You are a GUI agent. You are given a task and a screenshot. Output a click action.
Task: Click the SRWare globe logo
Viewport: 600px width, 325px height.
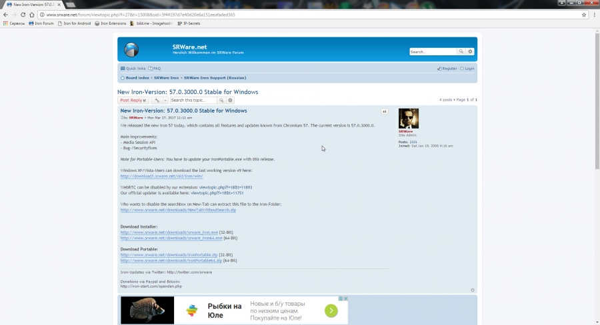[131, 50]
